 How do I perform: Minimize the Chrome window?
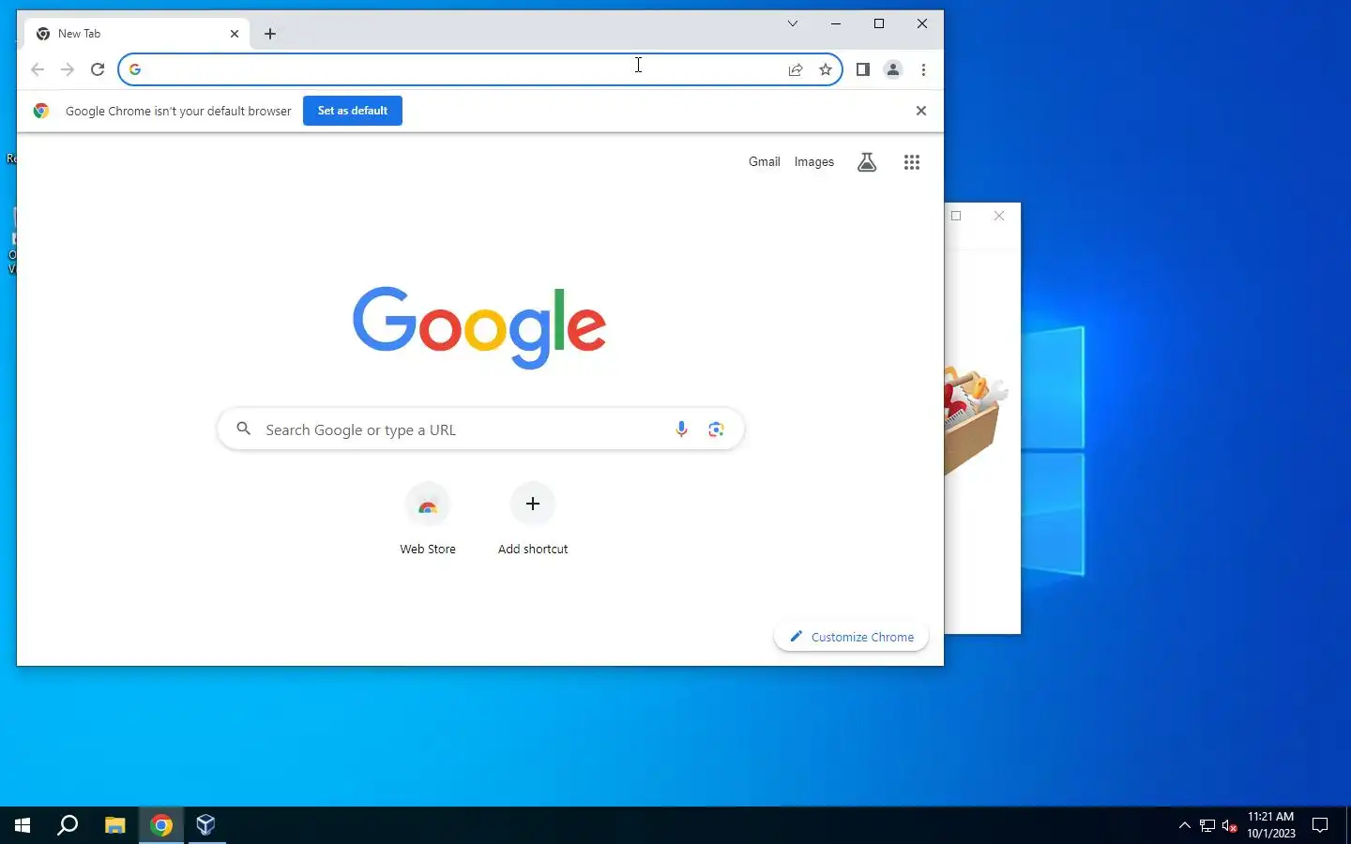point(836,23)
